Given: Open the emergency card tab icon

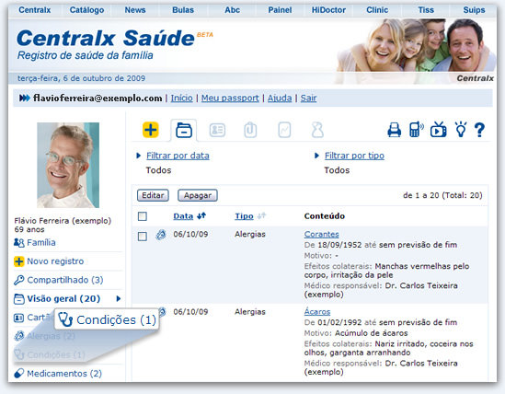Looking at the screenshot, I should (217, 130).
